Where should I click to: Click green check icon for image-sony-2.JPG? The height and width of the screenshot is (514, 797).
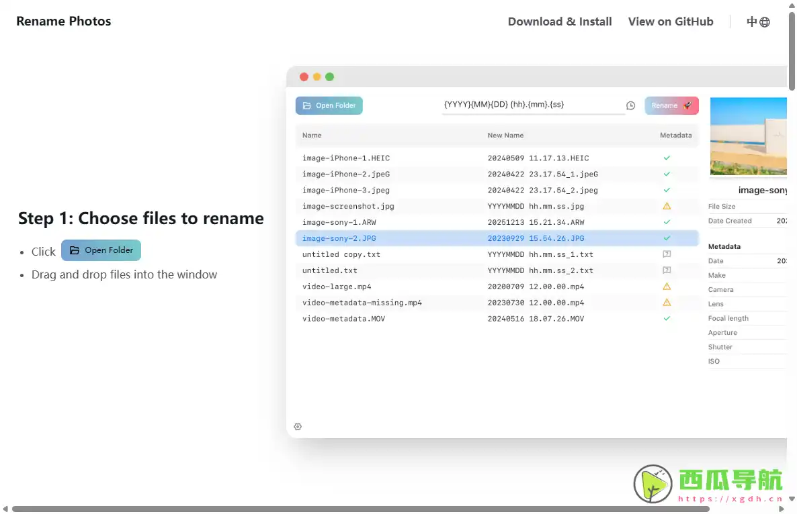[x=667, y=238]
